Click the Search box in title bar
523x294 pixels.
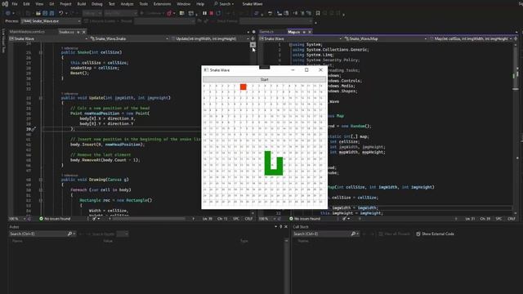pyautogui.click(x=224, y=4)
